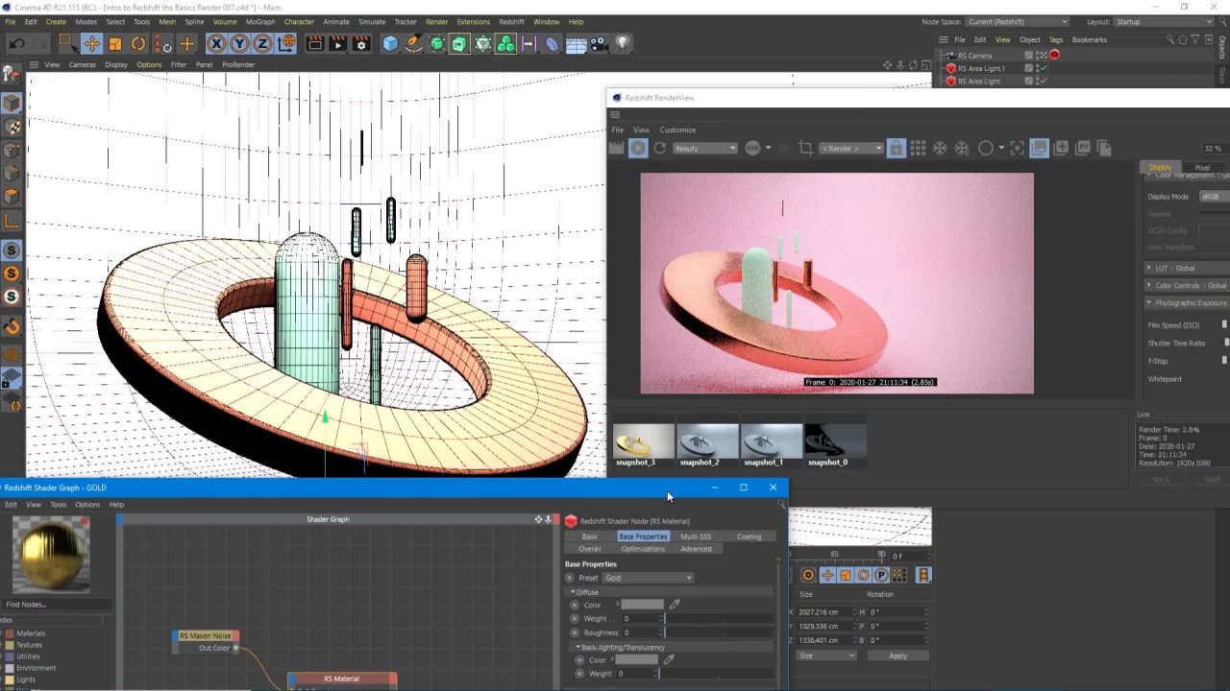Click the refresh icon in Redshift RenderView

coord(660,148)
